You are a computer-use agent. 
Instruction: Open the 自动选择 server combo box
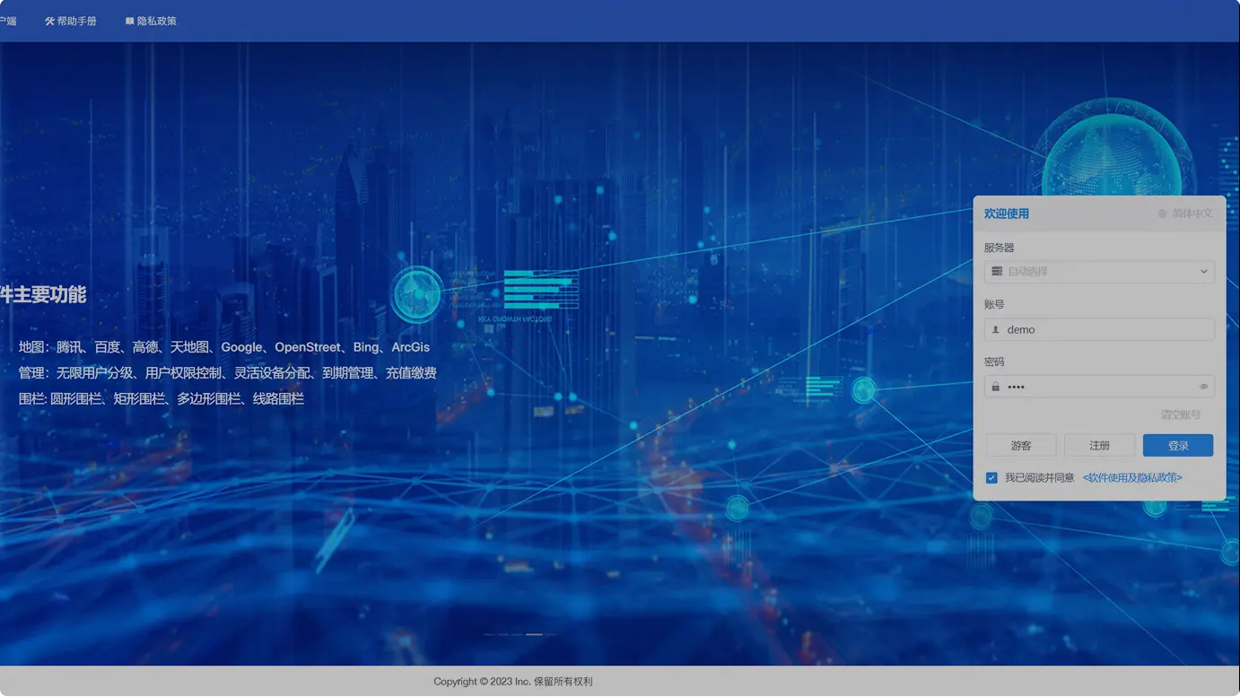1099,272
